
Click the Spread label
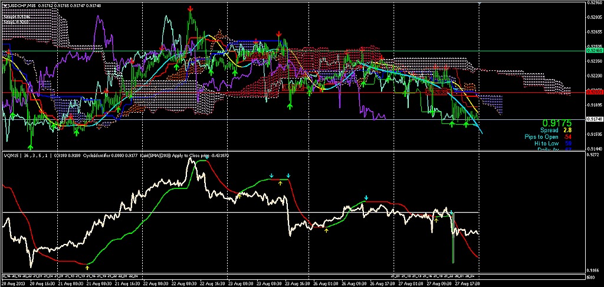coord(549,131)
